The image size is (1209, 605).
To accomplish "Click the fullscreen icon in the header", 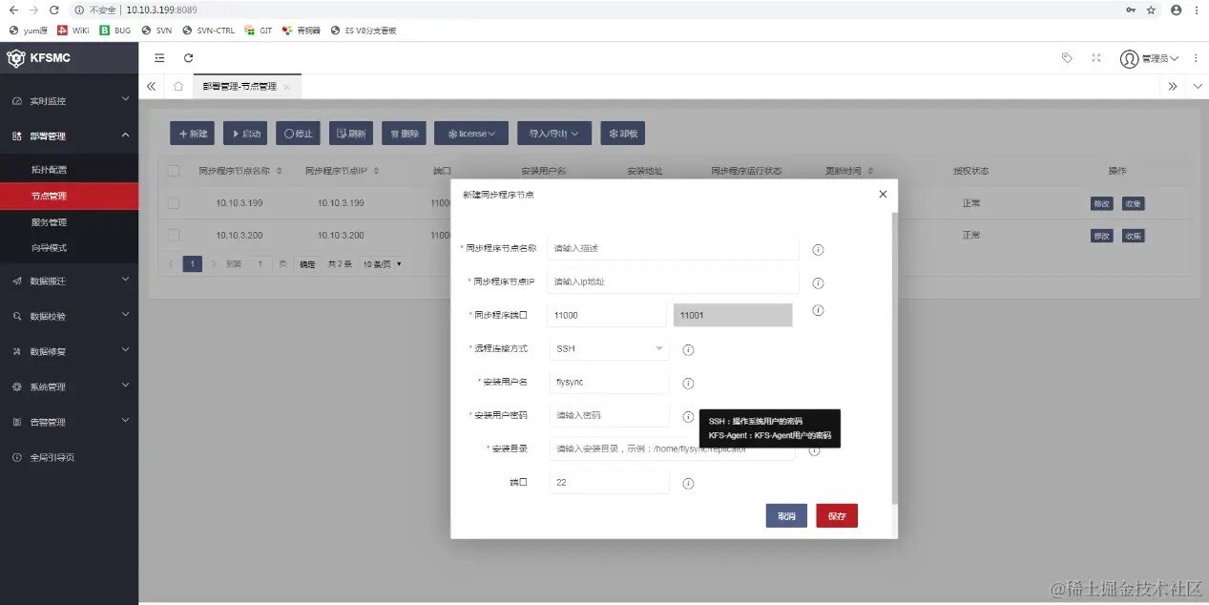I will pos(1096,58).
